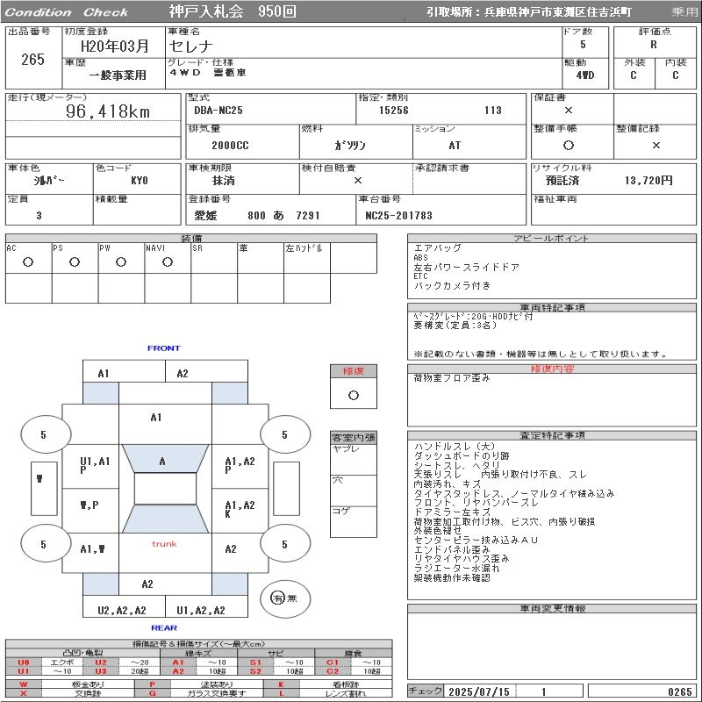The height and width of the screenshot is (702, 702).
Task: Click the ヤブレ box under 客室内張
Action: (354, 459)
